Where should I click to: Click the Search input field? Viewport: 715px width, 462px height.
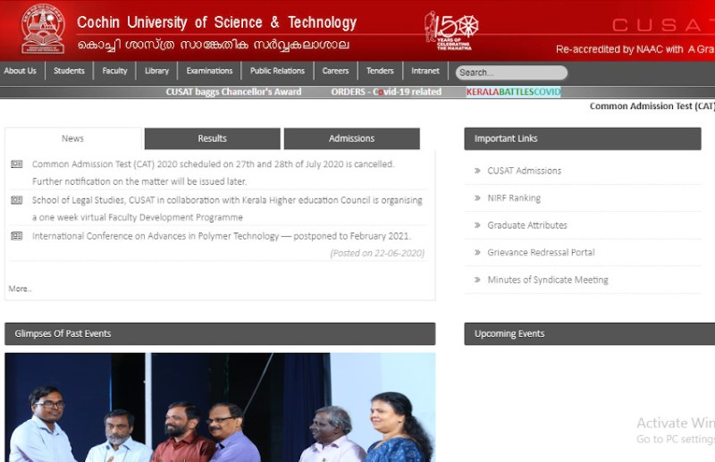(511, 72)
